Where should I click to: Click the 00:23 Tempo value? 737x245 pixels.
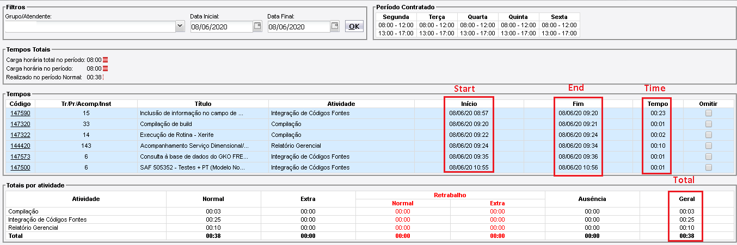658,113
